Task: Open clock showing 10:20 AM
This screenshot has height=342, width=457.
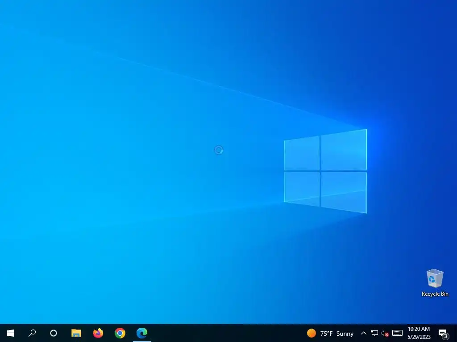Action: (x=419, y=333)
